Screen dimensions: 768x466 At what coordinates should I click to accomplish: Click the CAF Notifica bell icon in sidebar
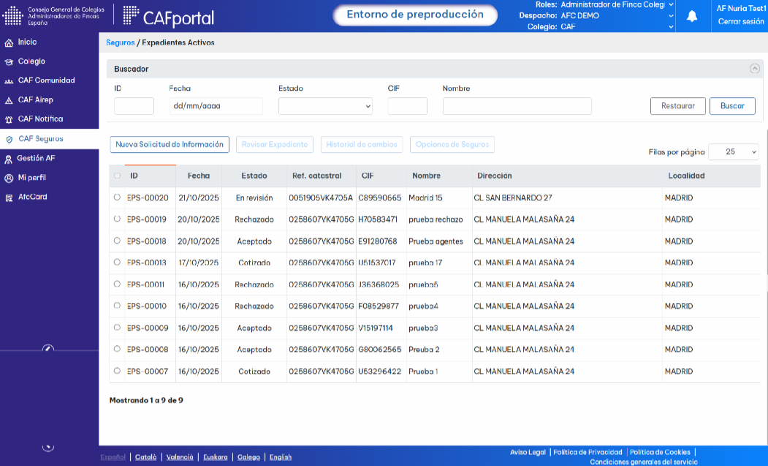click(x=9, y=120)
